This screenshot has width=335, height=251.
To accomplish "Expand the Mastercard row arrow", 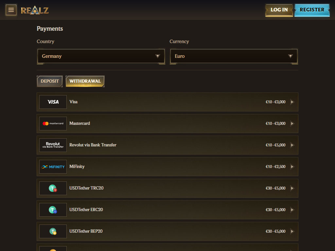I will point(292,124).
